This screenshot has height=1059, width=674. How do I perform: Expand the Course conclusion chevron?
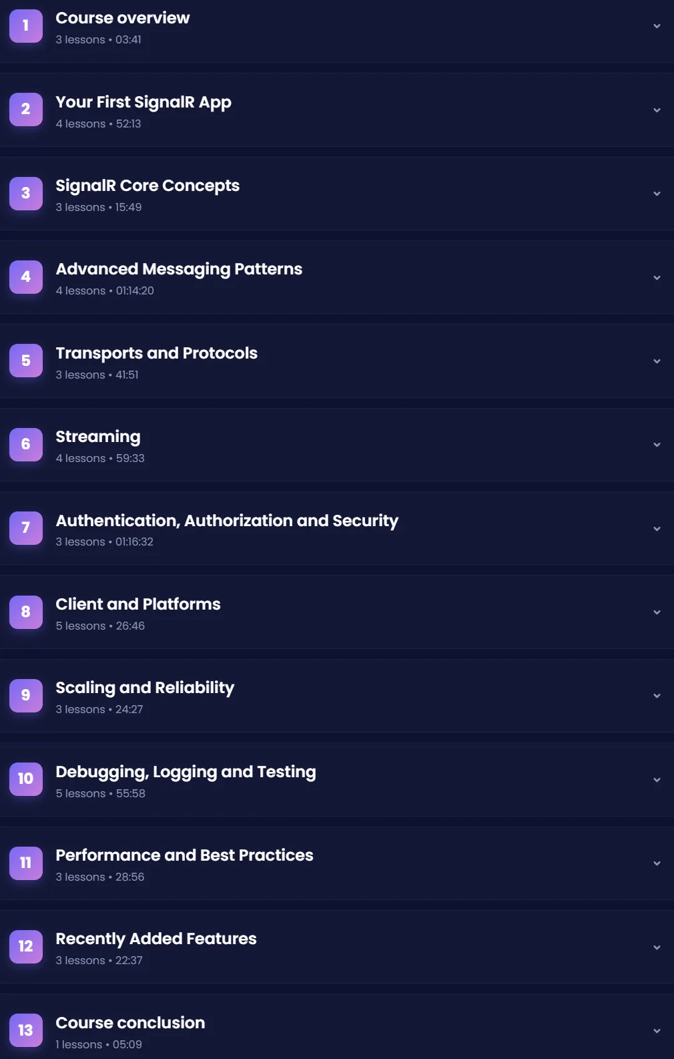click(657, 1031)
